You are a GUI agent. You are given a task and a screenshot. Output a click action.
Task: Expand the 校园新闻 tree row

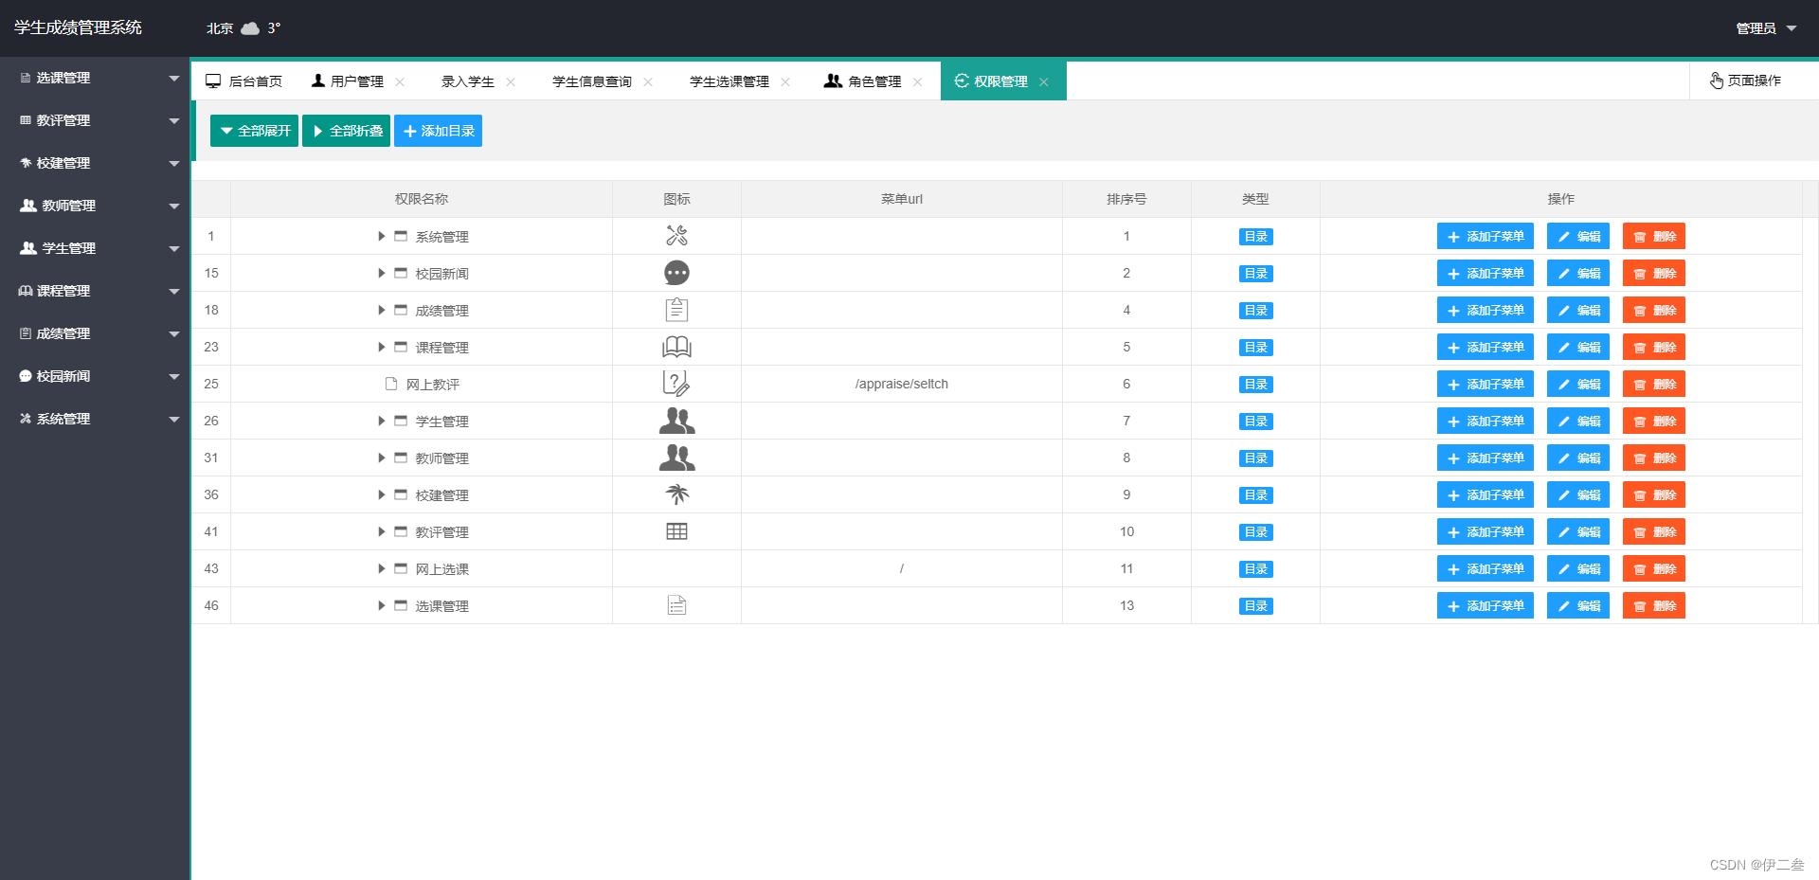[x=381, y=273]
